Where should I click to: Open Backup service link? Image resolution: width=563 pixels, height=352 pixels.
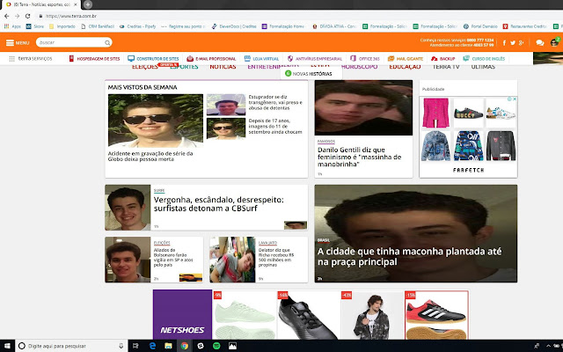[443, 59]
